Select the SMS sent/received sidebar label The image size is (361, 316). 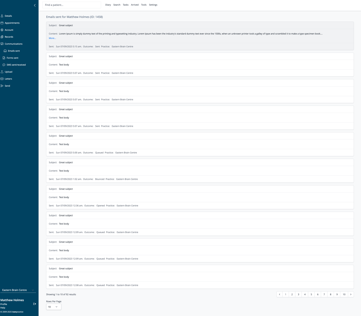coord(16,65)
